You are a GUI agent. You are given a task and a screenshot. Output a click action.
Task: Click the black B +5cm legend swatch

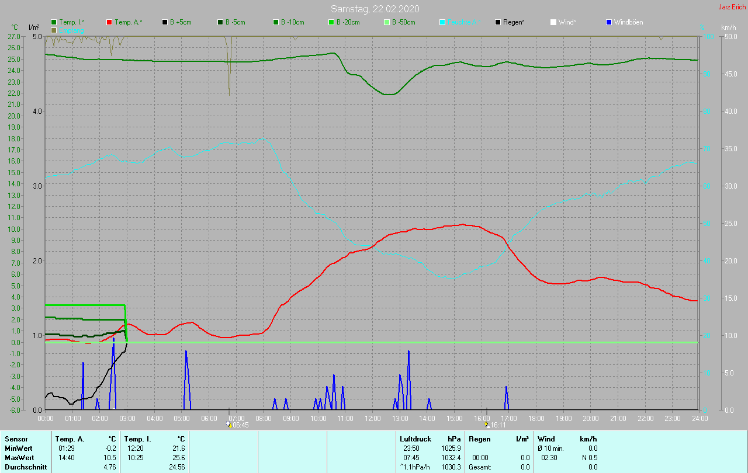click(x=165, y=22)
